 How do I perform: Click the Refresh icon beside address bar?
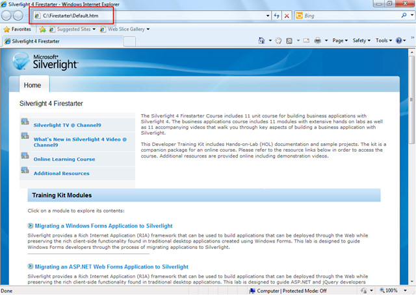click(276, 16)
